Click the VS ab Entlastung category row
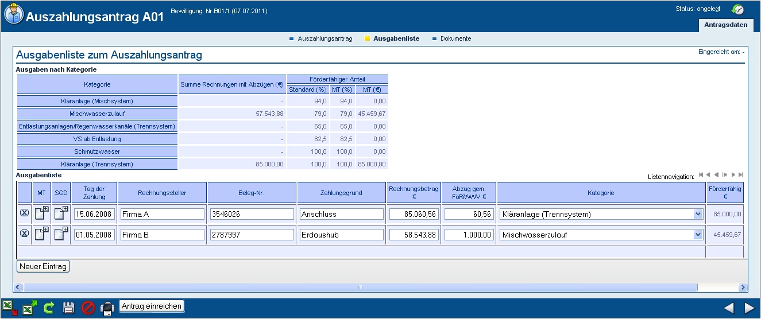 (x=97, y=139)
